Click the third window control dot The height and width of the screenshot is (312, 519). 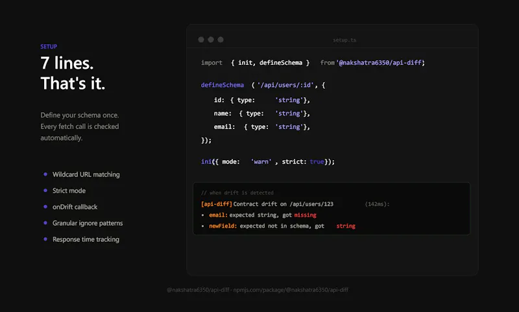point(221,40)
